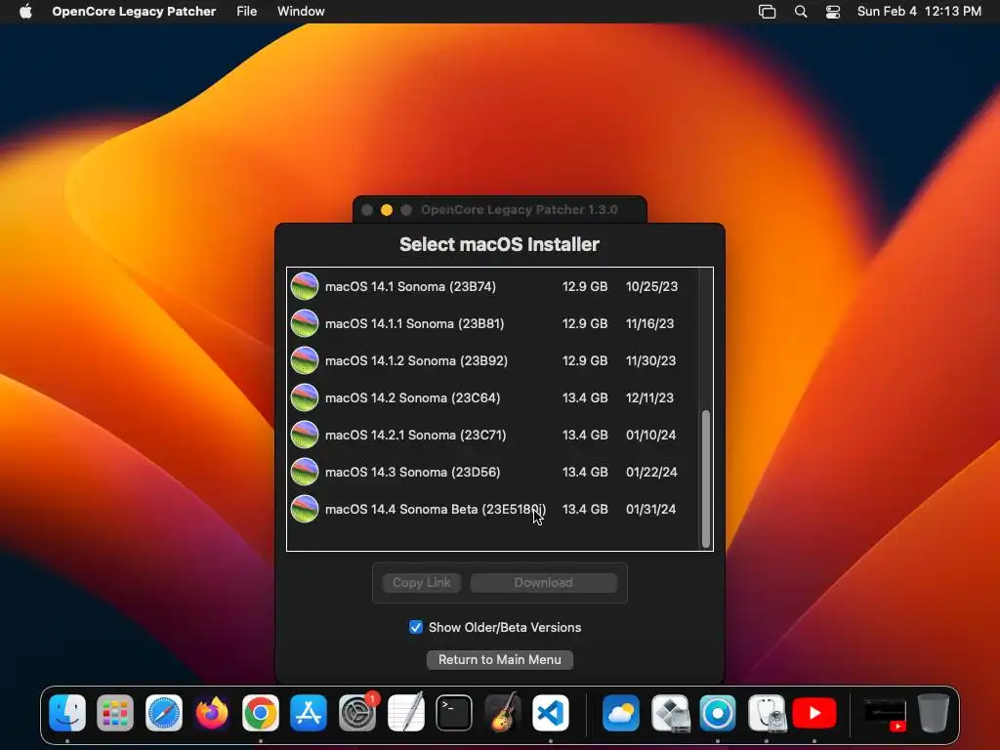Open the Window menu

click(301, 11)
